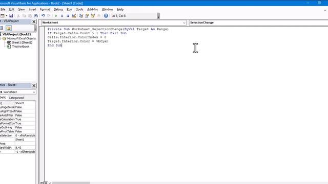Open the Debug menu
The height and width of the screenshot is (184, 328).
[x=58, y=9]
